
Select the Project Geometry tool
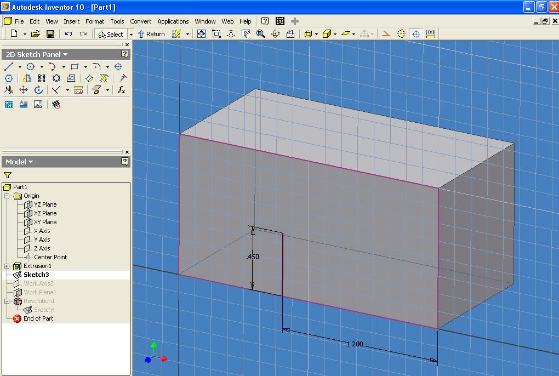[96, 90]
